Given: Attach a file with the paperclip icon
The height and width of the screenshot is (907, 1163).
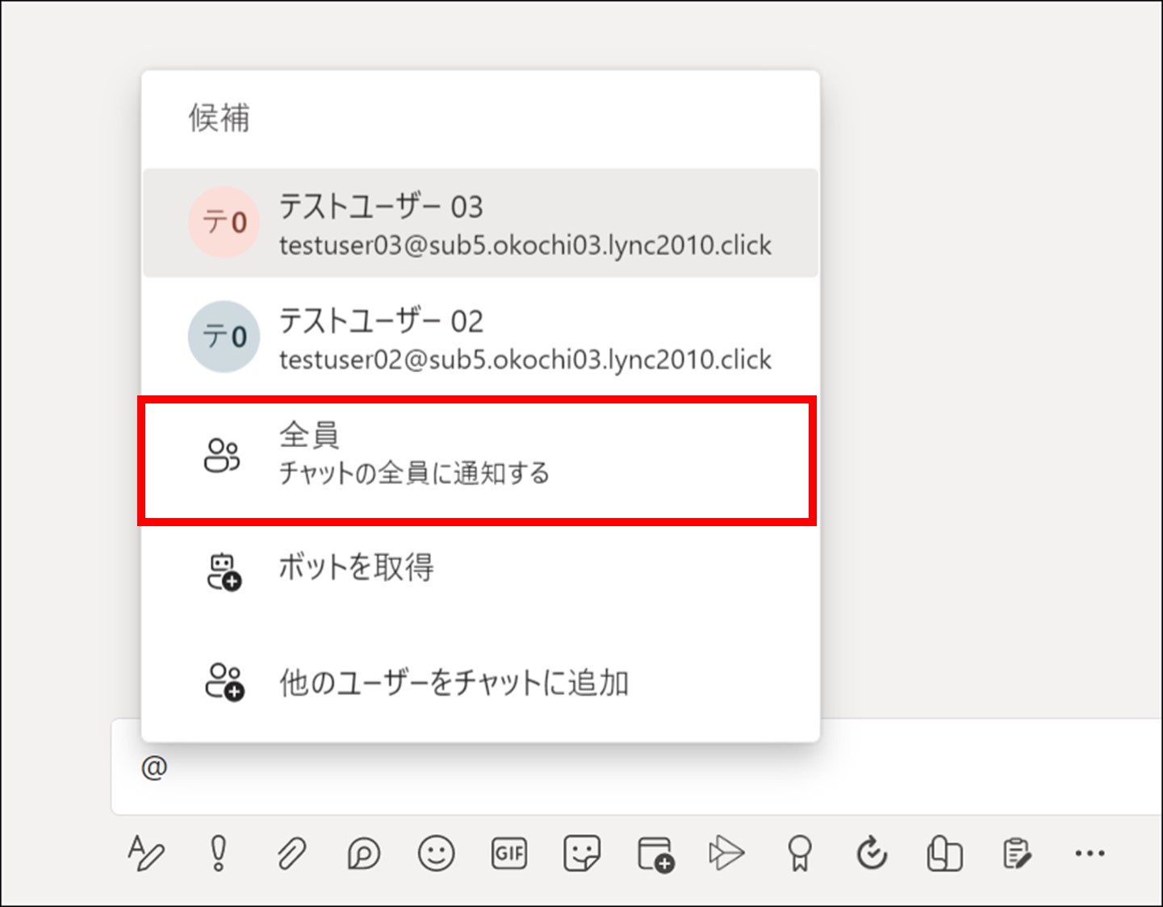Looking at the screenshot, I should click(x=291, y=852).
